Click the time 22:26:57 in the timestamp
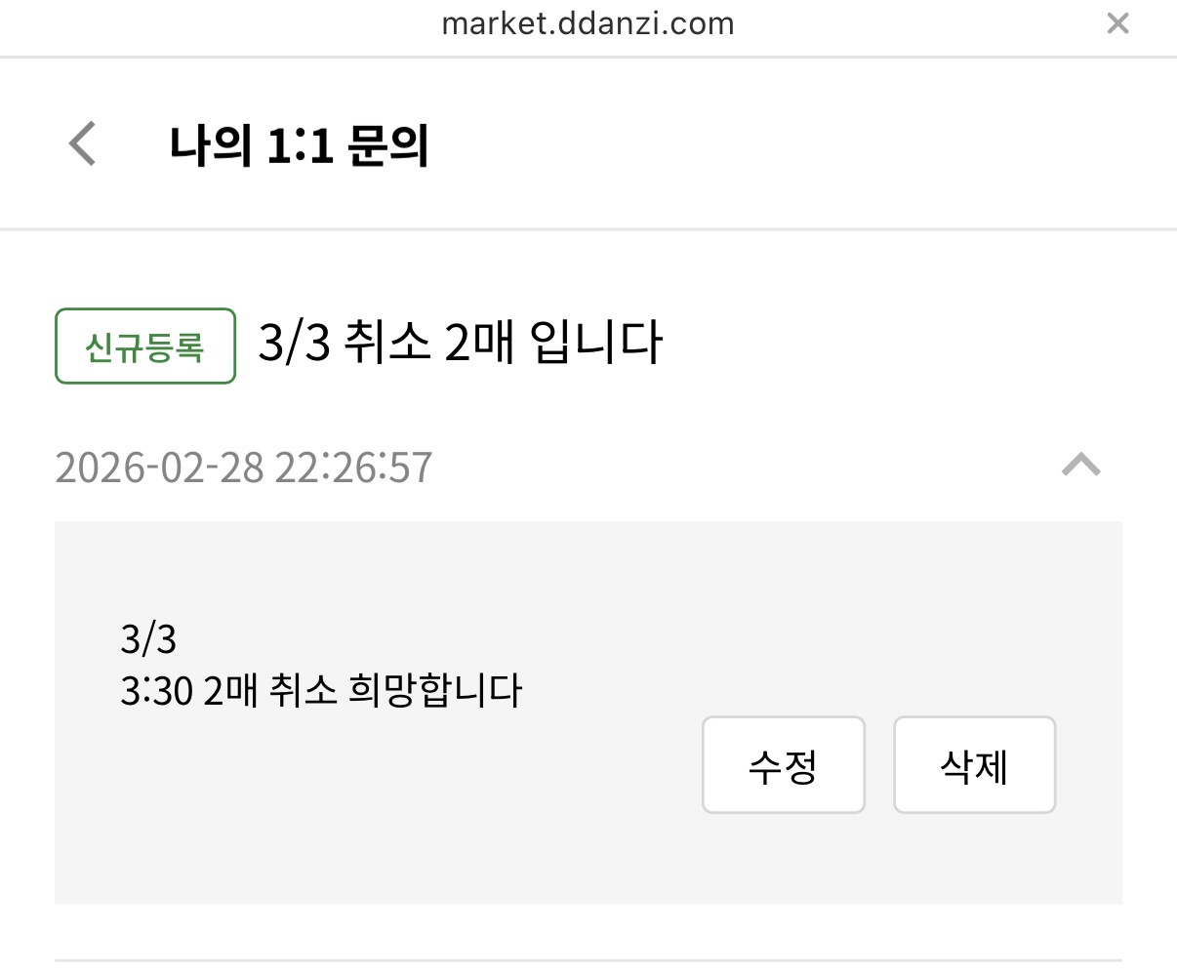This screenshot has width=1177, height=977. click(x=353, y=468)
